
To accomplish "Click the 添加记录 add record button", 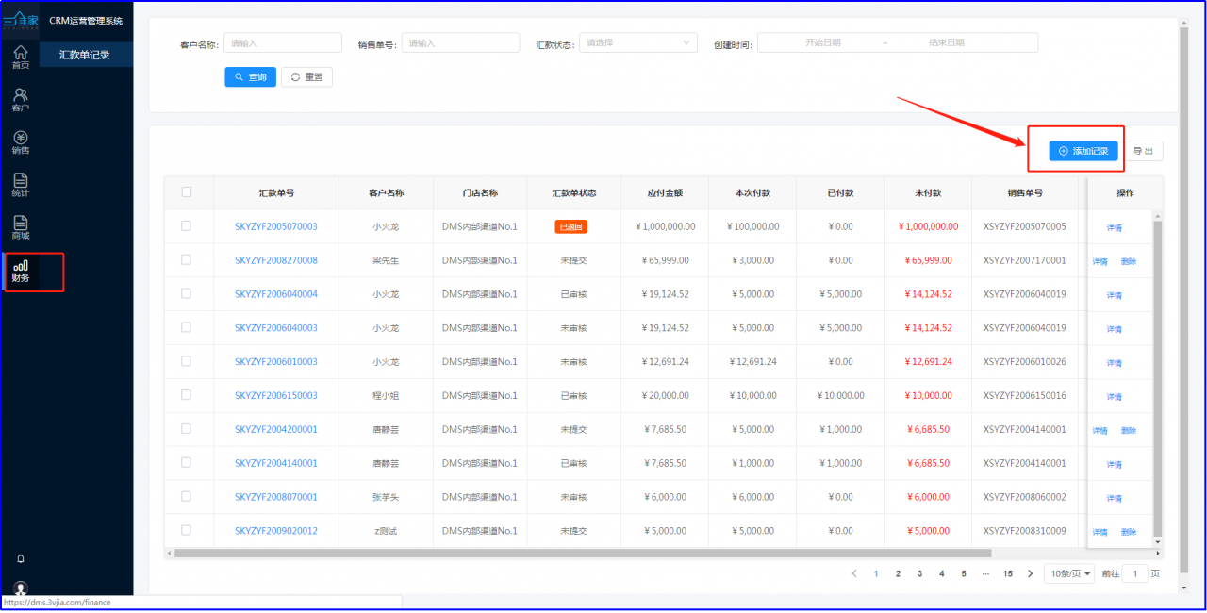I will pyautogui.click(x=1083, y=151).
